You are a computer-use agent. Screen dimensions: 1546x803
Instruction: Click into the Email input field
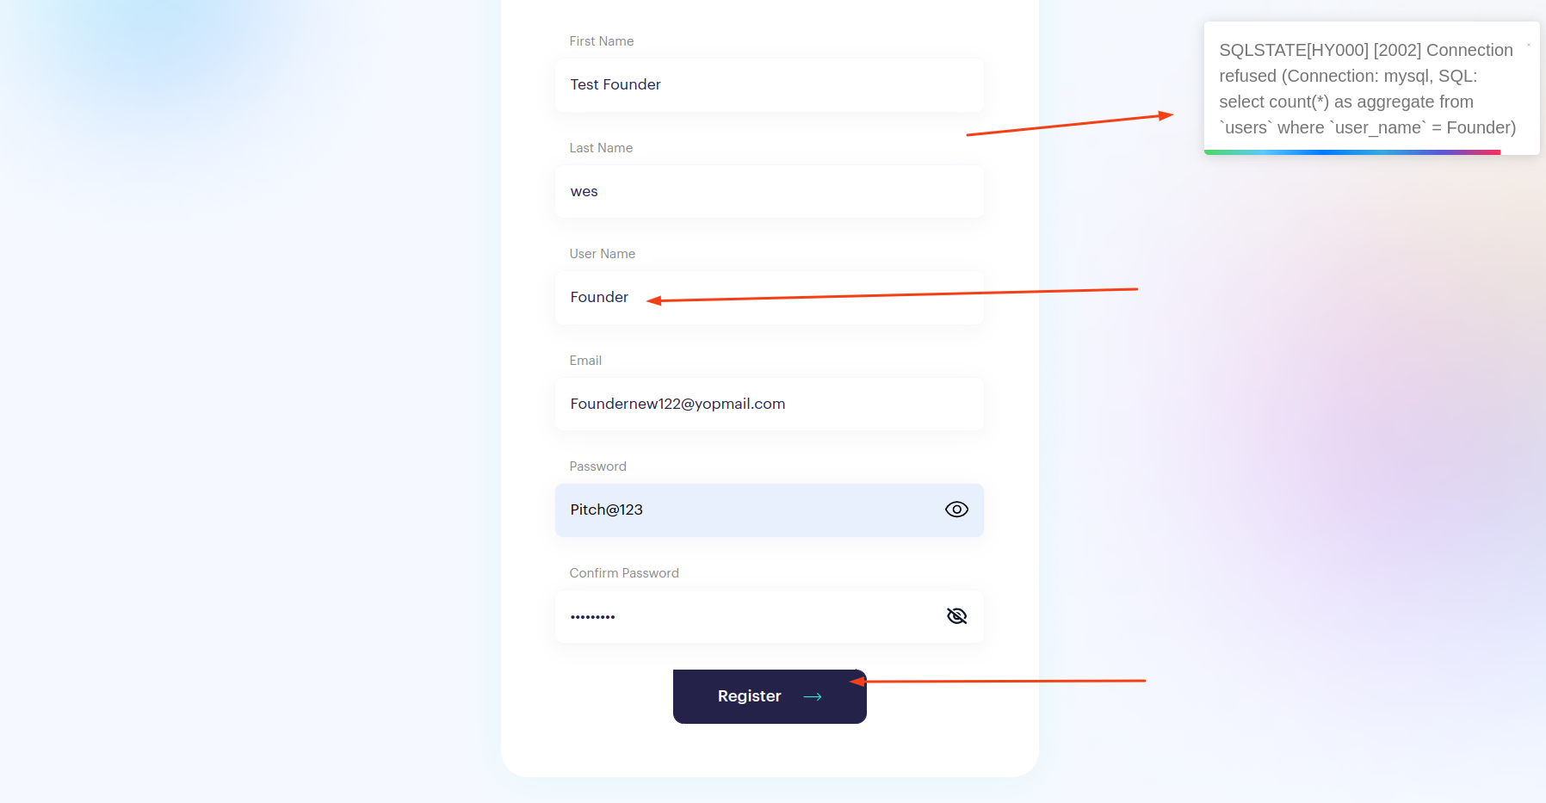[x=770, y=404]
